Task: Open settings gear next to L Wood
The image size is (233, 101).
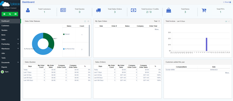Action: click(230, 2)
